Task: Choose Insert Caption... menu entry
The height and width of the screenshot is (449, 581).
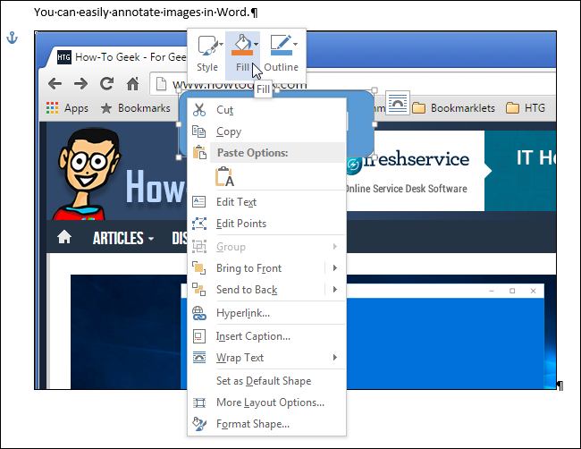Action: coord(266,336)
